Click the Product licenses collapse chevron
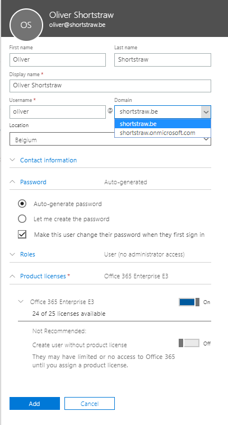The height and width of the screenshot is (425, 228). coord(12,276)
